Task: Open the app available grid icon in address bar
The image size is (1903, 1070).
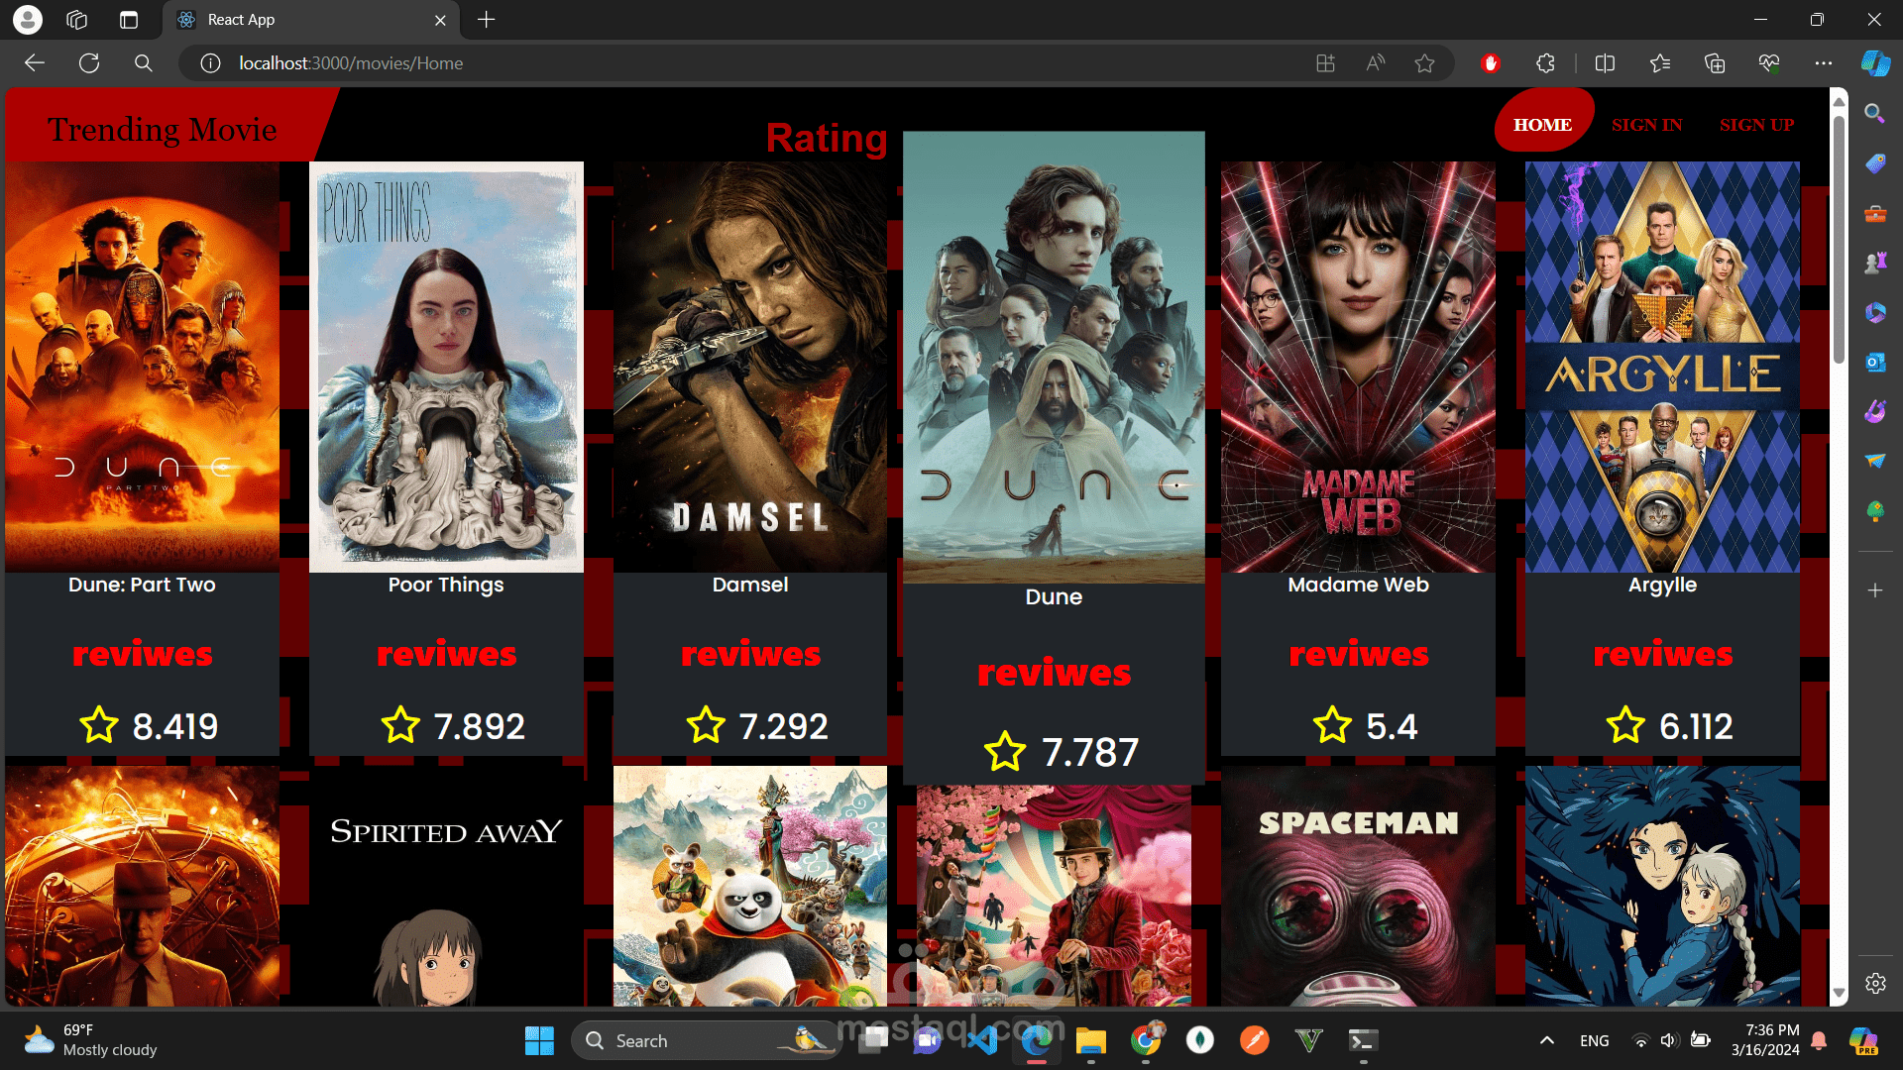Action: point(1325,63)
